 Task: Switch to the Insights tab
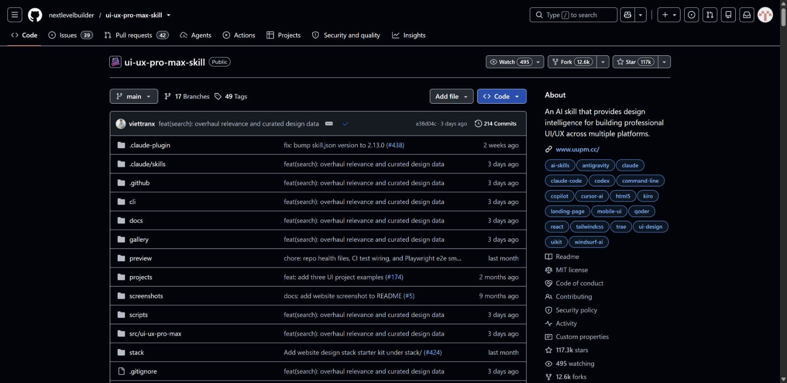[409, 35]
